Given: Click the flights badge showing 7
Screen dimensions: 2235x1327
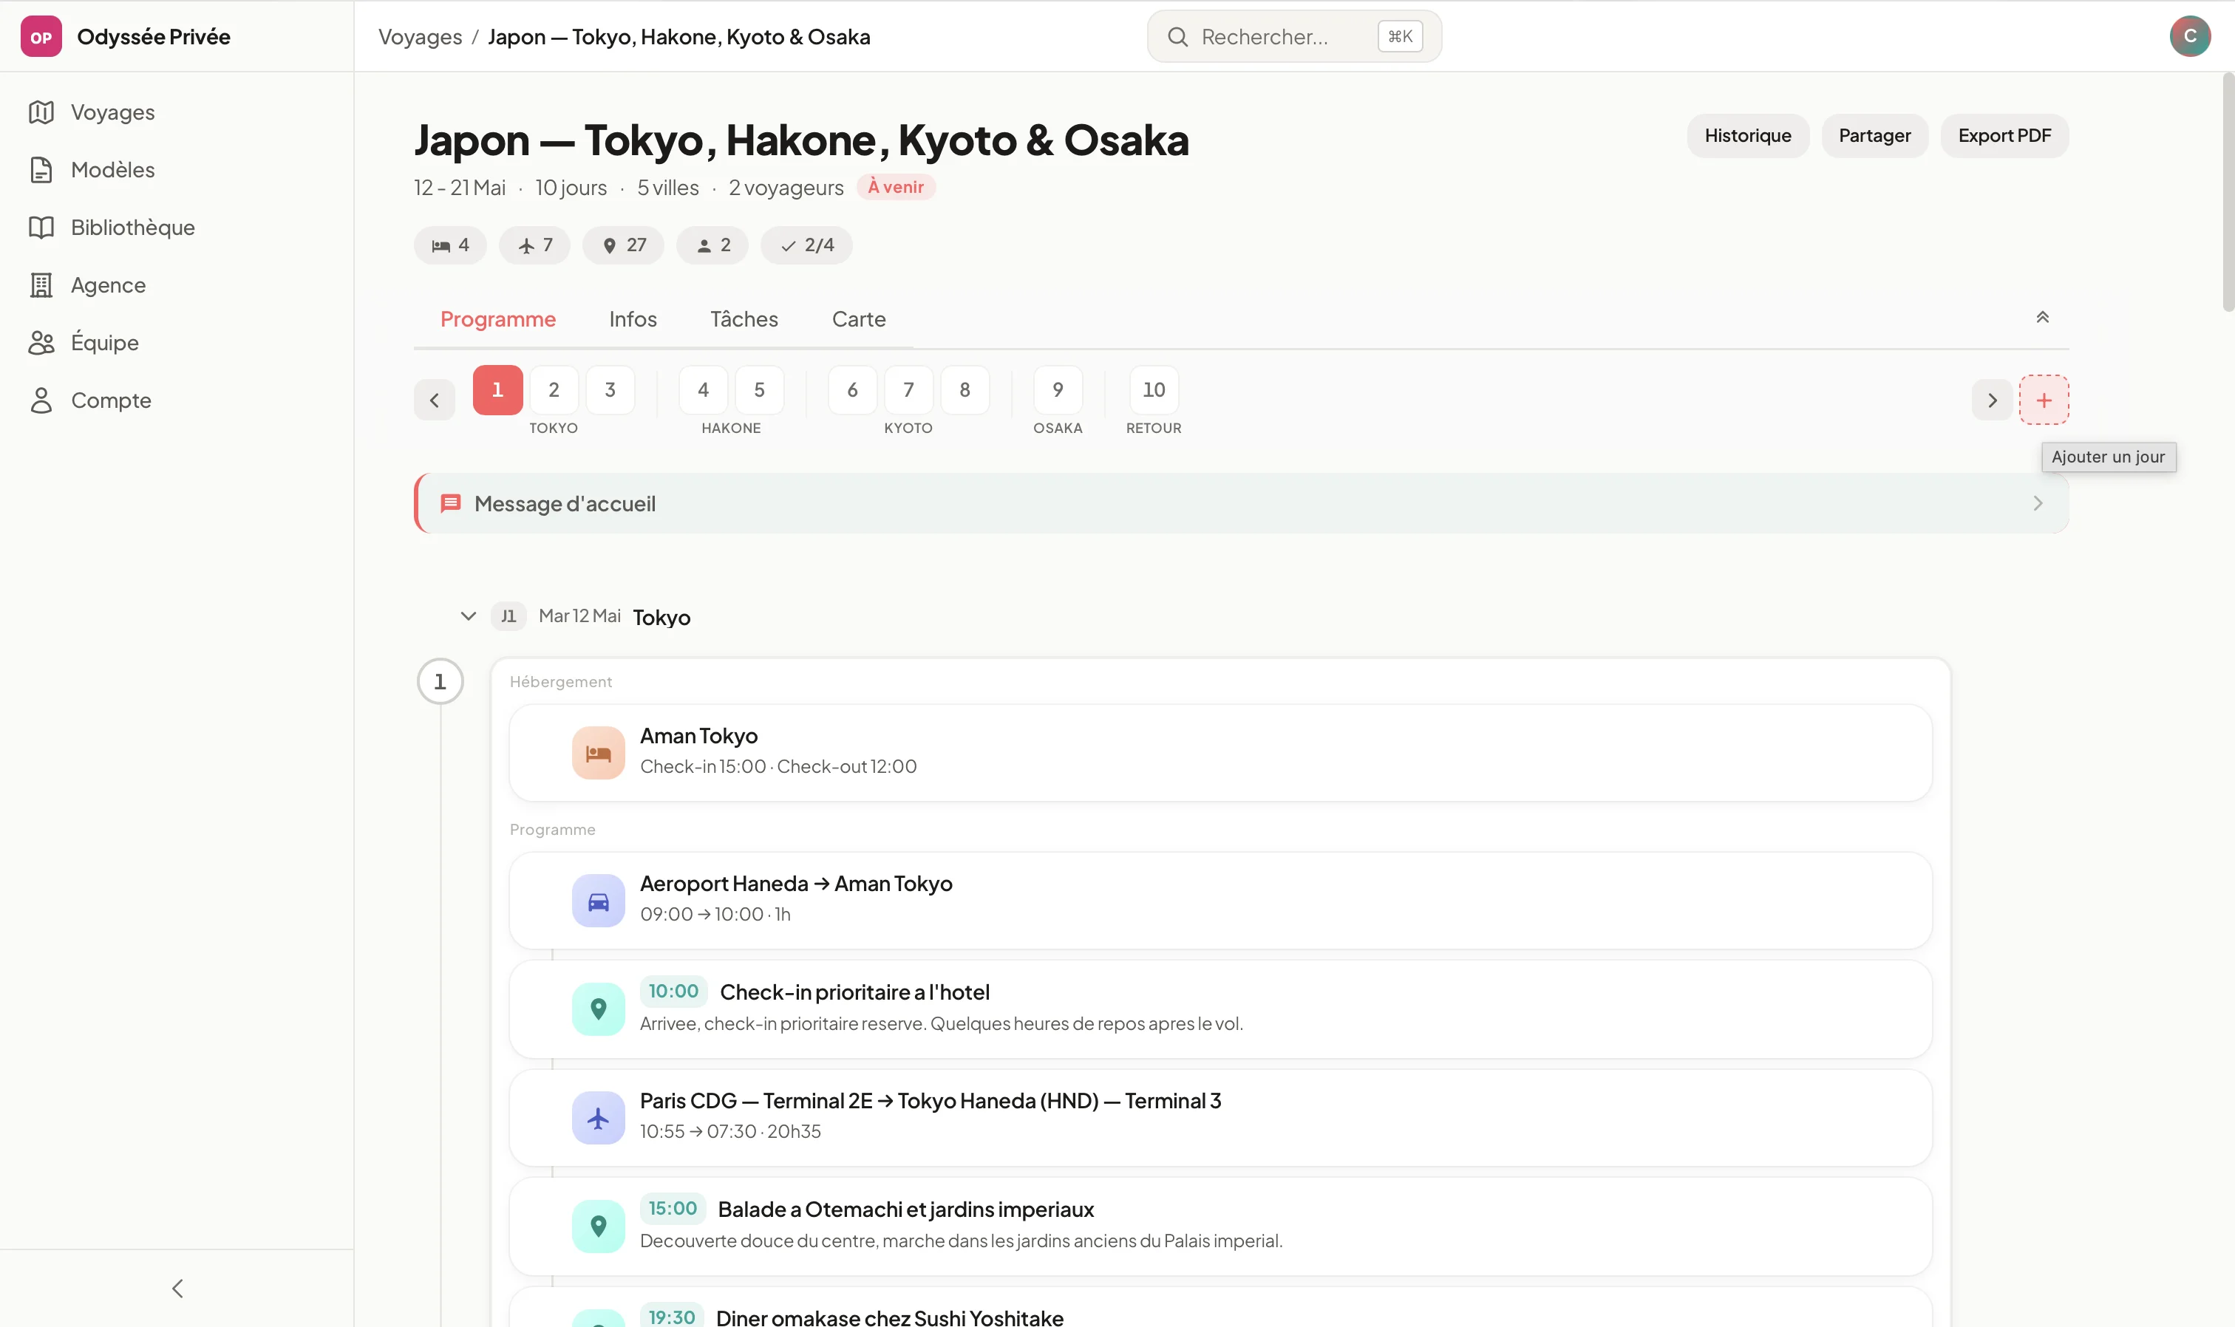Looking at the screenshot, I should tap(534, 244).
